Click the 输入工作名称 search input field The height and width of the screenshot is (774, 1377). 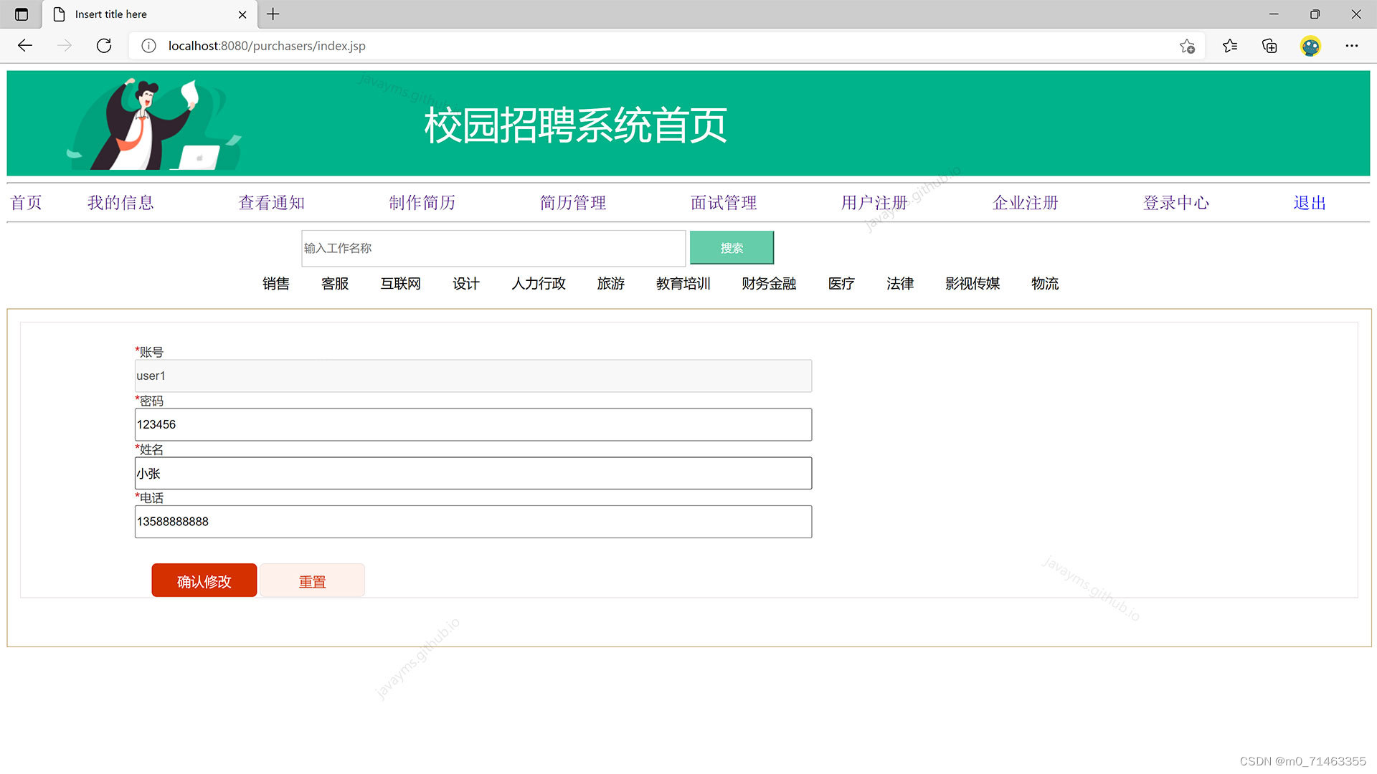pos(493,248)
